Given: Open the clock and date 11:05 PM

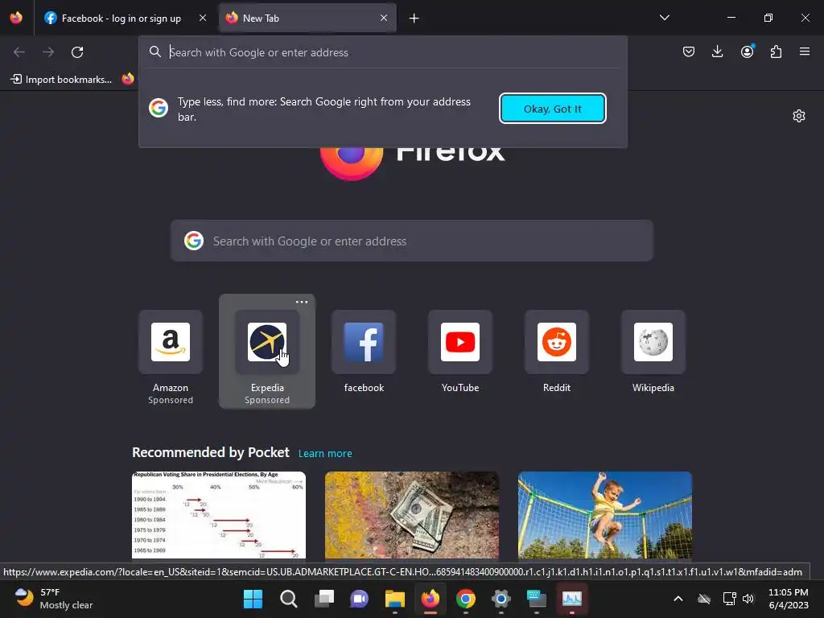Looking at the screenshot, I should point(789,599).
